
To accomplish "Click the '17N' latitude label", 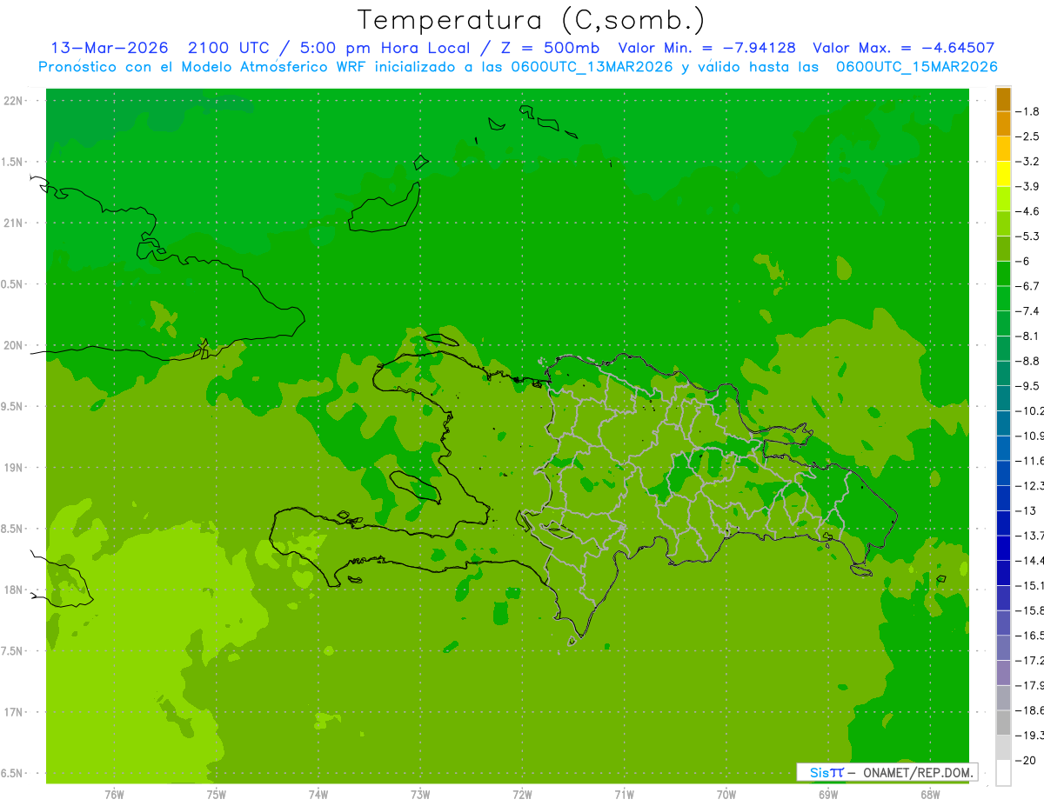I will [14, 713].
